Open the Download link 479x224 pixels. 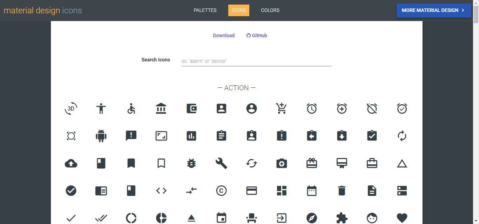224,35
